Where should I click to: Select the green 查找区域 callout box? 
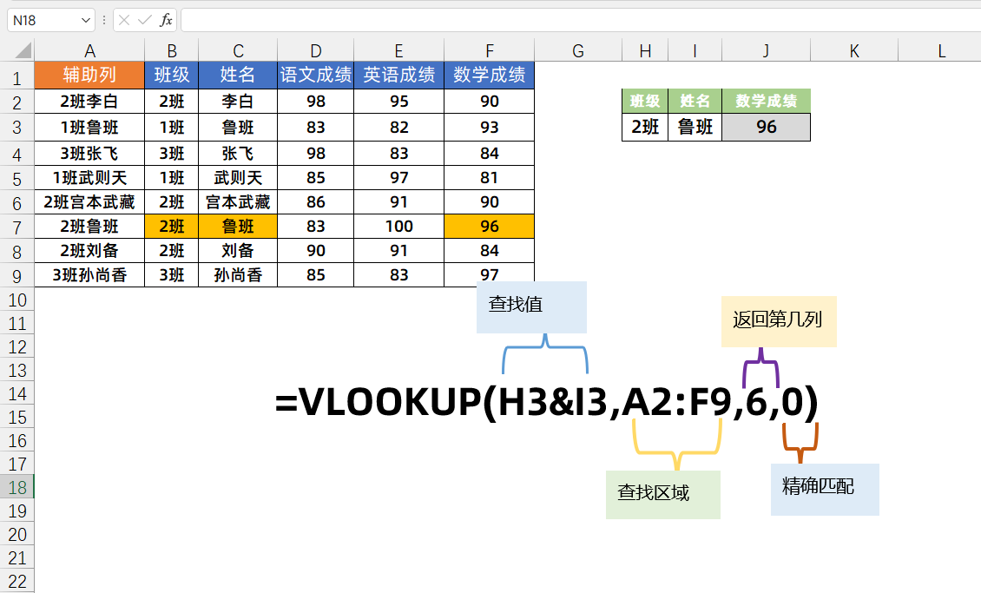coord(662,494)
